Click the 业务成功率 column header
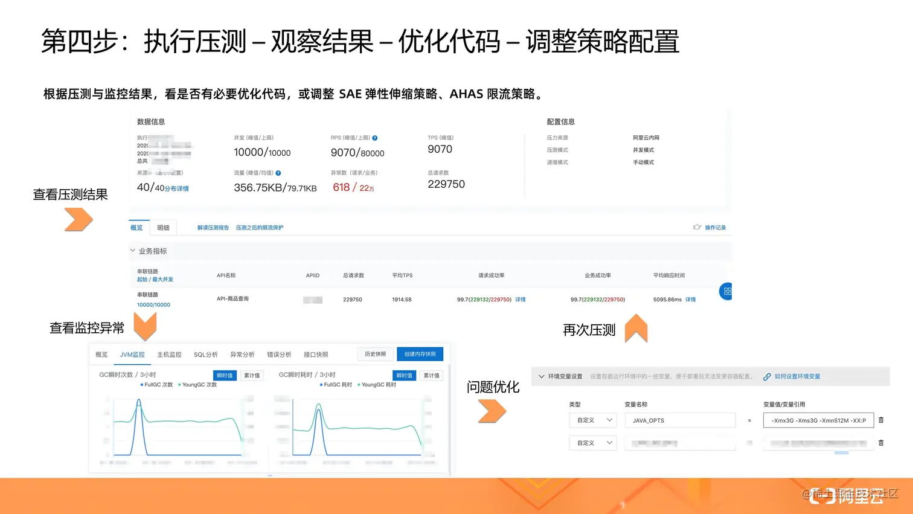Image resolution: width=913 pixels, height=514 pixels. 598,275
